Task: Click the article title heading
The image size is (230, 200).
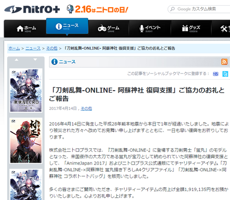Action: 137,94
